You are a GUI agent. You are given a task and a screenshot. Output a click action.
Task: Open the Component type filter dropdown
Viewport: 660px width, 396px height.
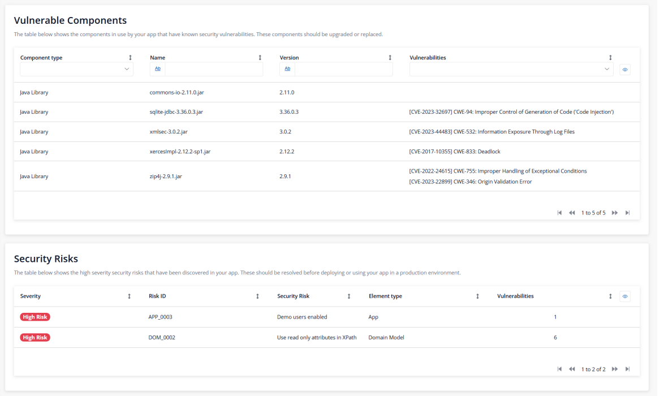coord(76,69)
